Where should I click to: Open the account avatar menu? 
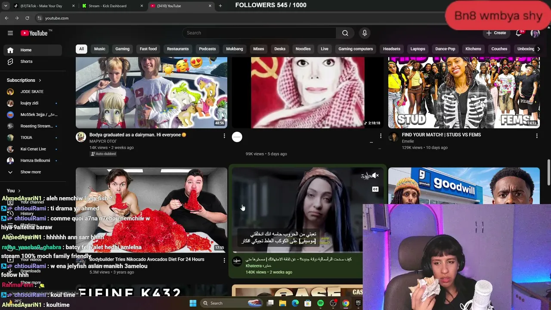click(x=535, y=33)
